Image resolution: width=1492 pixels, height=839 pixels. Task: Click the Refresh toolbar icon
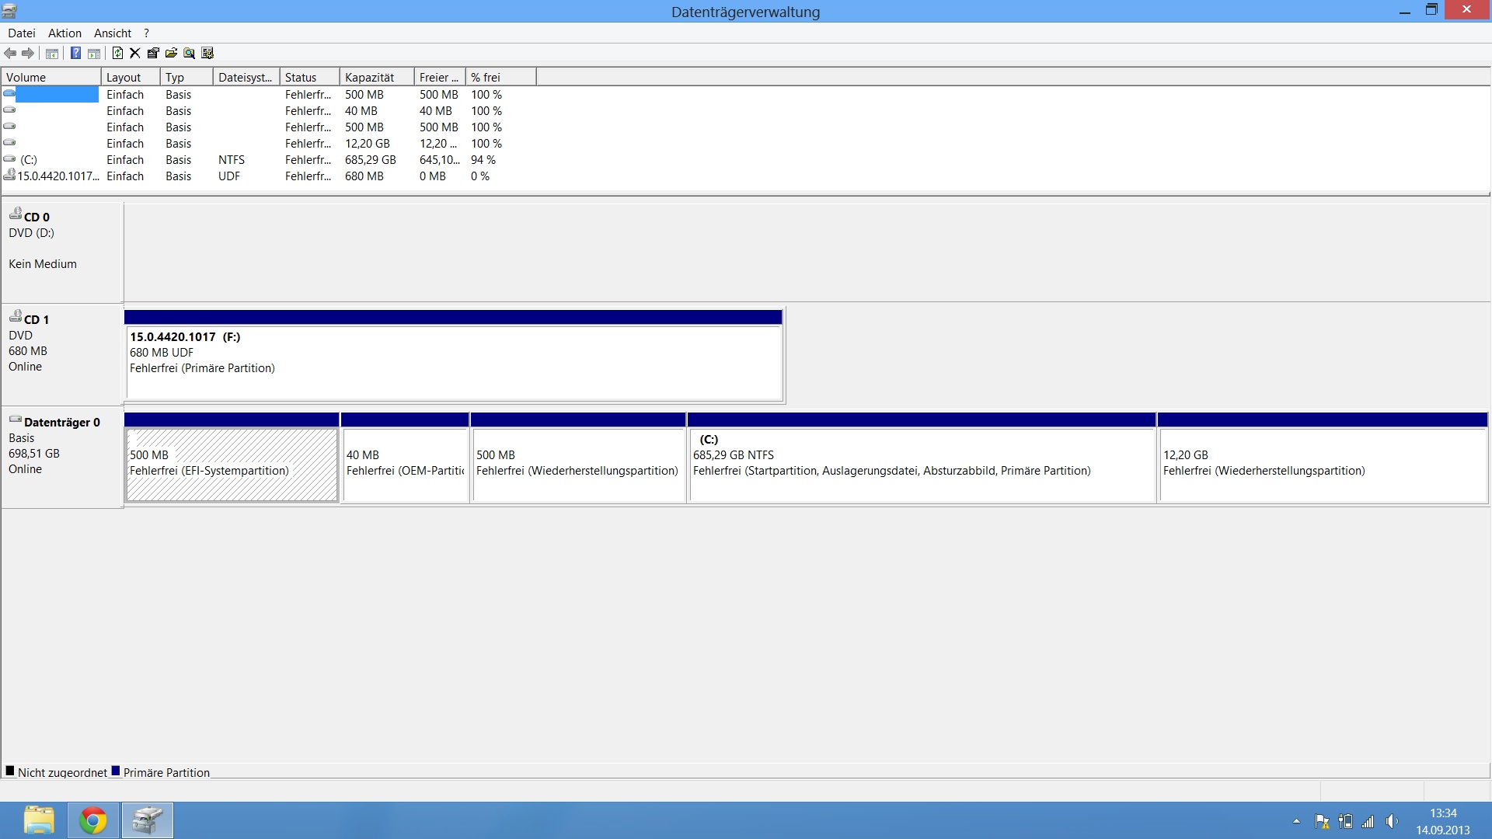click(117, 53)
